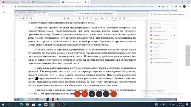Open the Редактирование menu
Screen dimensions: 191x107
(22, 12)
